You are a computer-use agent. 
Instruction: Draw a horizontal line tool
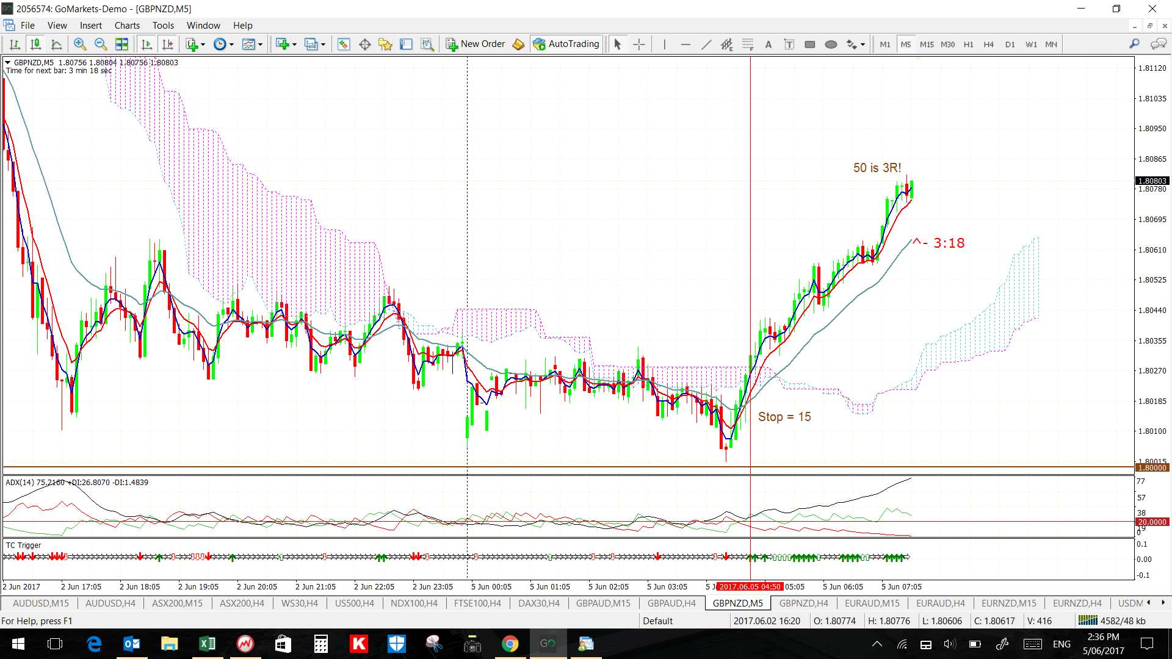pos(685,44)
